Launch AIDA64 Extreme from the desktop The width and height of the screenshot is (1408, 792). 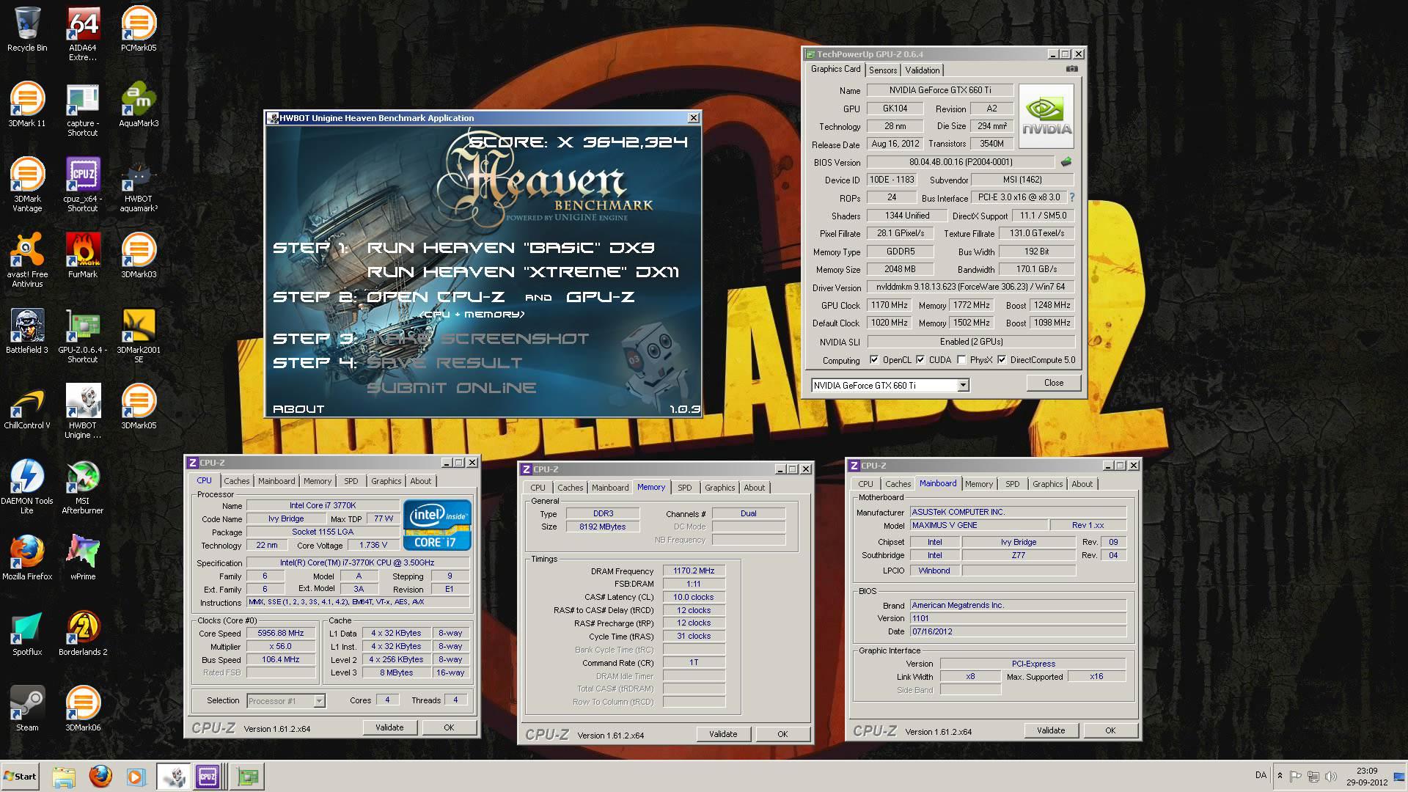click(x=83, y=34)
